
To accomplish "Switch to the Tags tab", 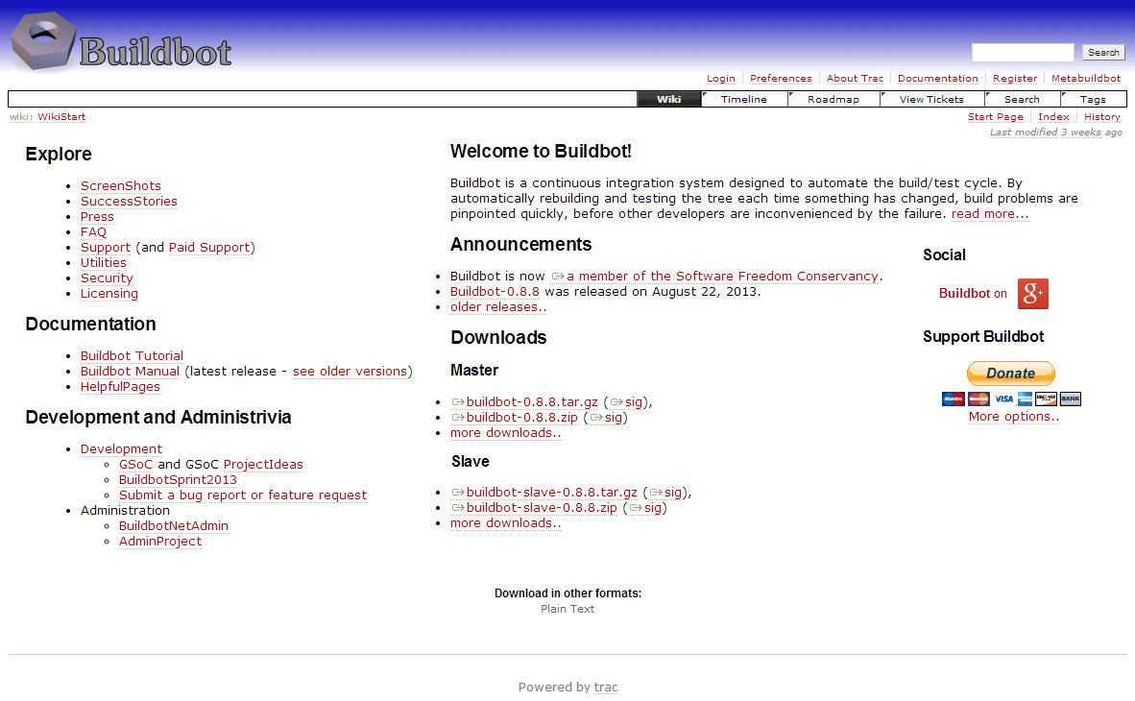I will click(1093, 99).
